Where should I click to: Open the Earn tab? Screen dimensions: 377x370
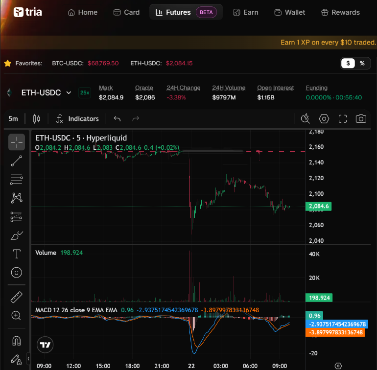point(245,12)
